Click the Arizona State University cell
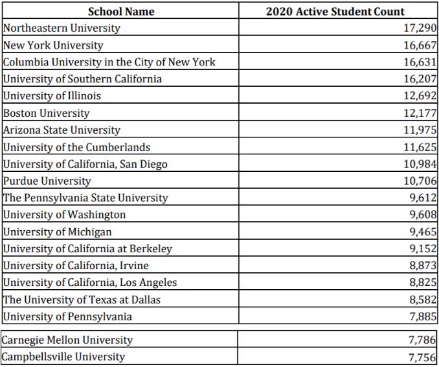The height and width of the screenshot is (367, 439). click(x=62, y=130)
